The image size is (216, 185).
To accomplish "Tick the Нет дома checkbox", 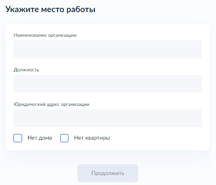I will [18, 138].
